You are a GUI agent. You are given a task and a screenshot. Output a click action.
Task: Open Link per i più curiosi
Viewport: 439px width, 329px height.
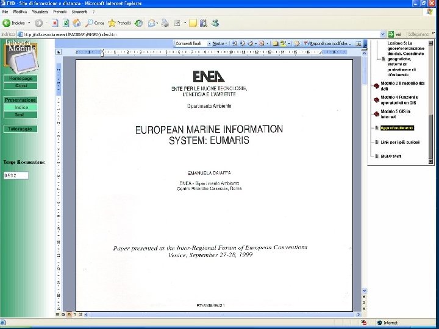400,142
